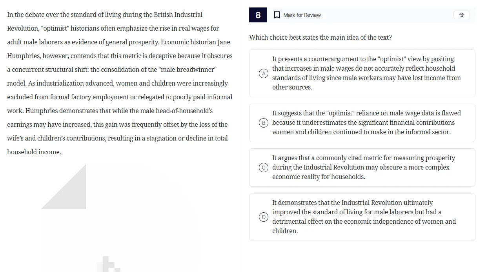Click the puzzle-piece shape in the bottom graphic

coord(108,266)
